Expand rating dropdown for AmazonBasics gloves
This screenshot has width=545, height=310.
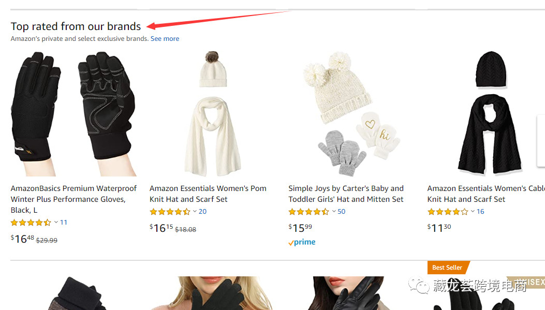coord(56,223)
